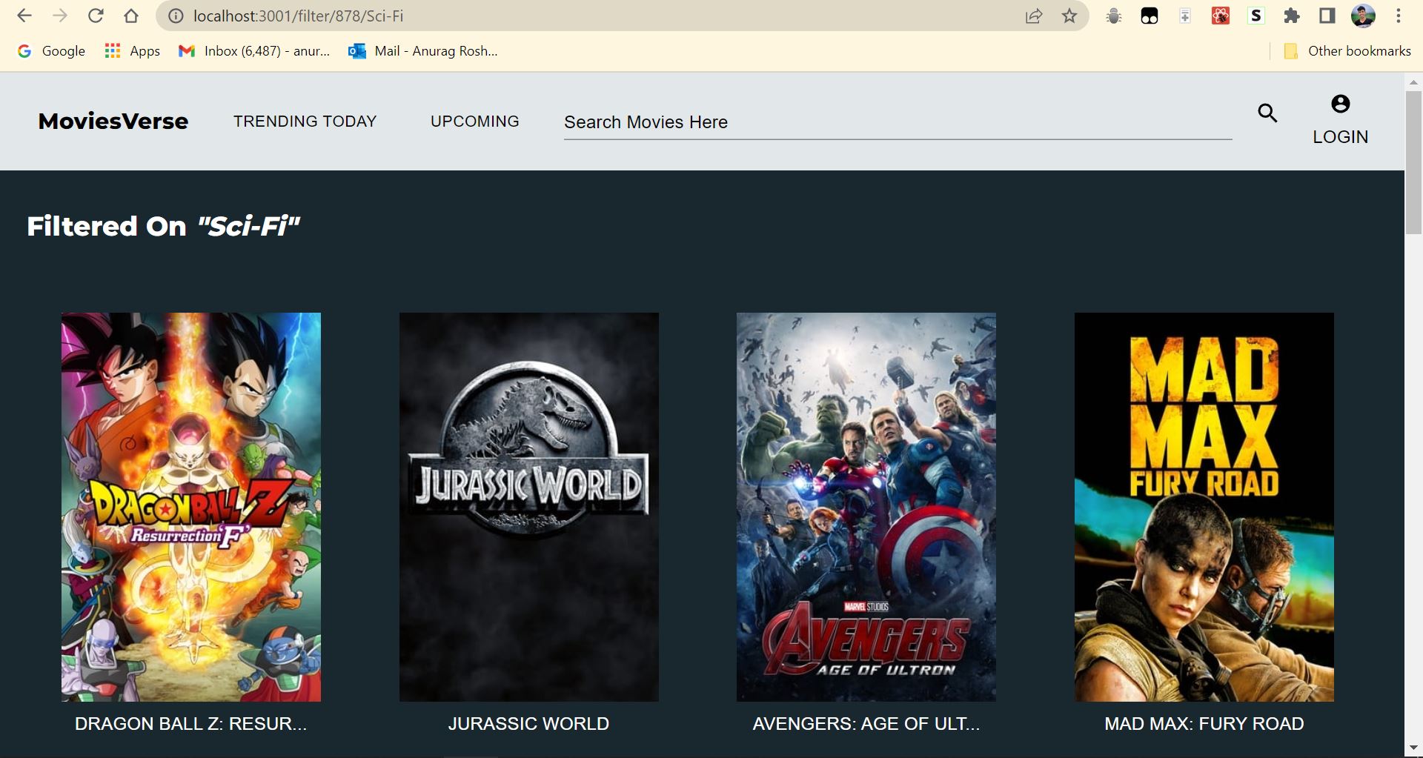1423x758 pixels.
Task: Click the MoviesVerse logo
Action: tap(113, 121)
